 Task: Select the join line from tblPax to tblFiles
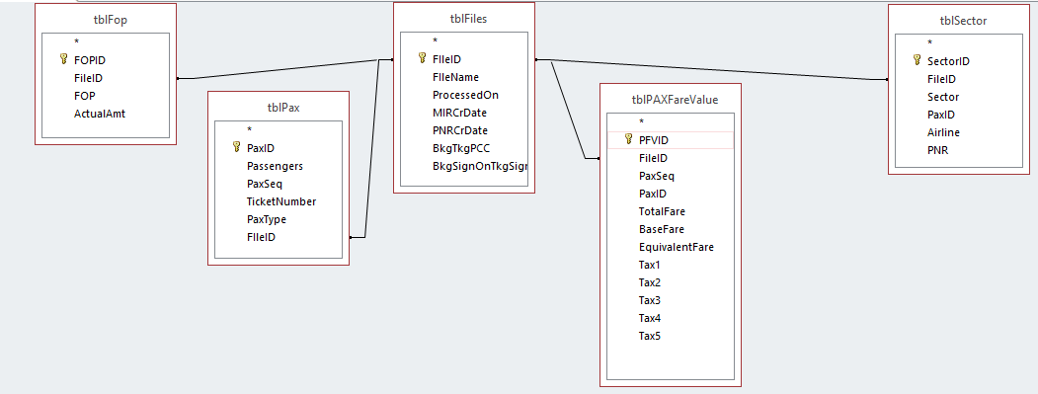371,149
